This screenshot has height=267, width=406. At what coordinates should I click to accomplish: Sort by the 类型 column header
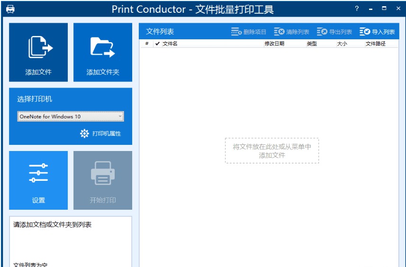321,44
